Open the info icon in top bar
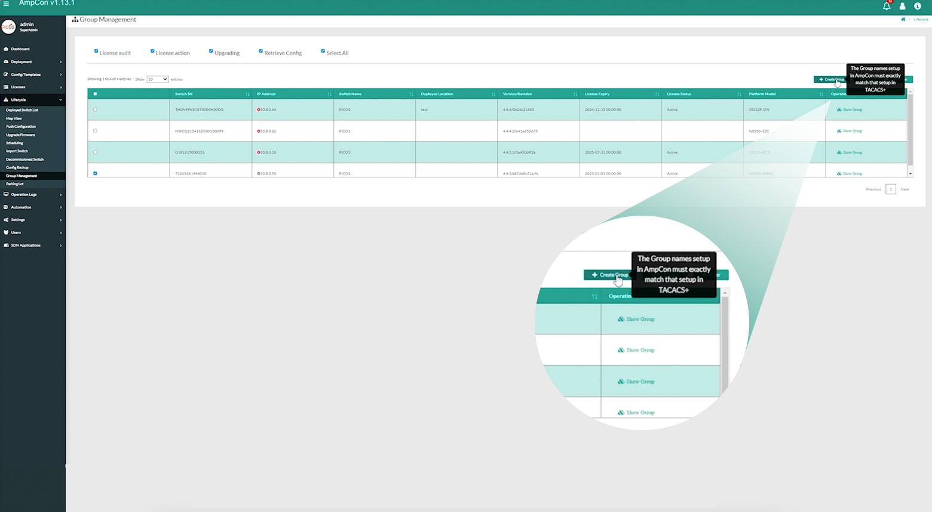 pos(918,6)
